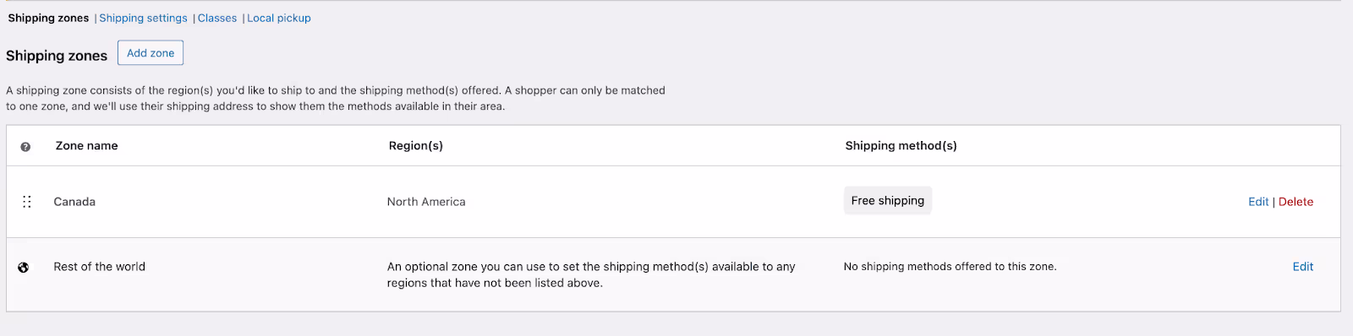Click the Add zone button
This screenshot has width=1353, height=336.
pos(151,53)
